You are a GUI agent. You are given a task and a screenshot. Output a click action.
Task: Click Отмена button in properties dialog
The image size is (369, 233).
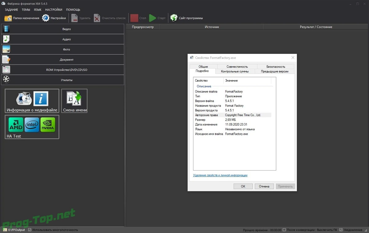click(264, 186)
